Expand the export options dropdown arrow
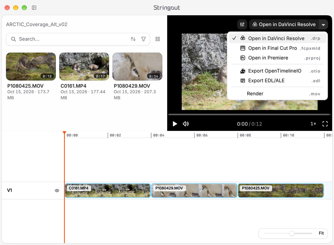Image resolution: width=334 pixels, height=245 pixels. coord(323,25)
